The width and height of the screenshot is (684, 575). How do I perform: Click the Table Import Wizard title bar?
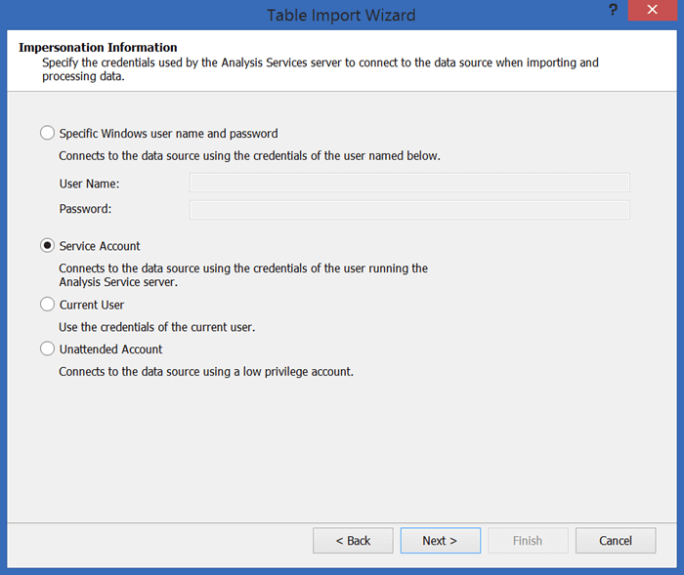[341, 15]
